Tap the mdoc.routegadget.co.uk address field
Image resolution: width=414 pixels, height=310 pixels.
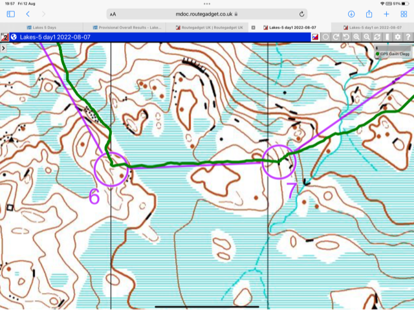pos(207,14)
